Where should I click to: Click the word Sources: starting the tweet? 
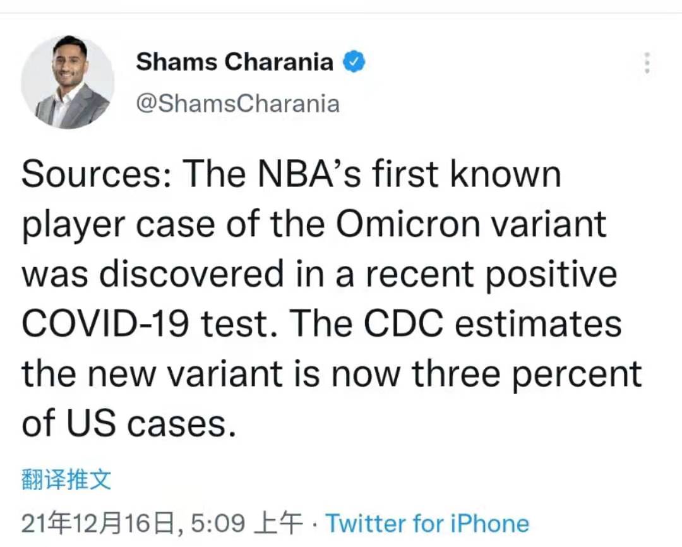[97, 174]
